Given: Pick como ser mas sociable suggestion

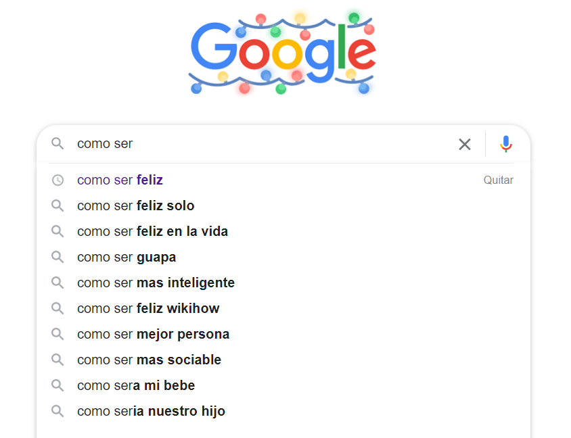Looking at the screenshot, I should 149,360.
